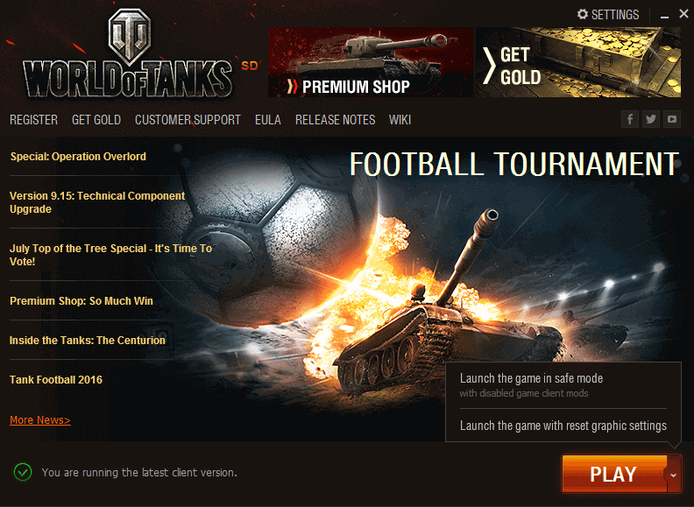Close the launcher window
This screenshot has width=694, height=507.
(x=683, y=14)
